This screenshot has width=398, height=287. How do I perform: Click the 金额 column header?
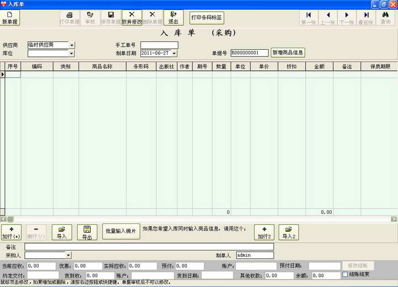pyautogui.click(x=319, y=66)
